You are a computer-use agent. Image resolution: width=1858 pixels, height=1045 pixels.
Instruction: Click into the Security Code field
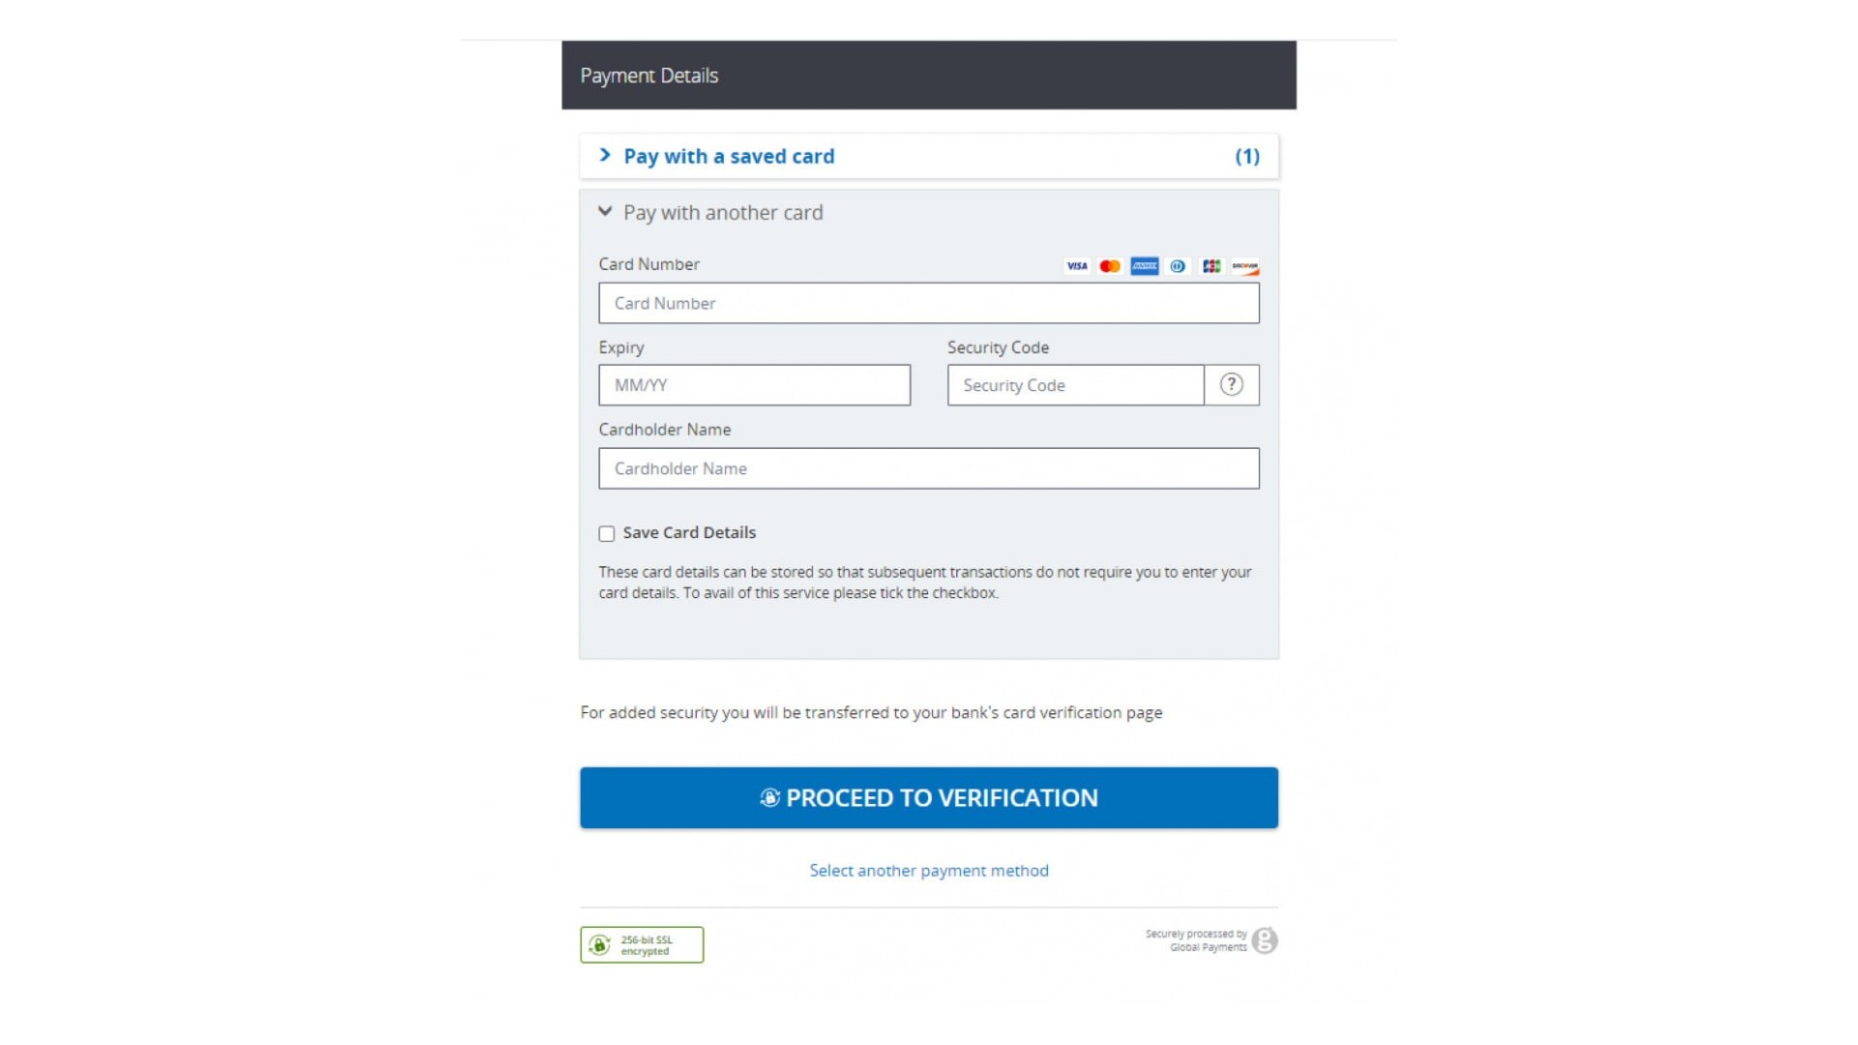pos(1075,385)
